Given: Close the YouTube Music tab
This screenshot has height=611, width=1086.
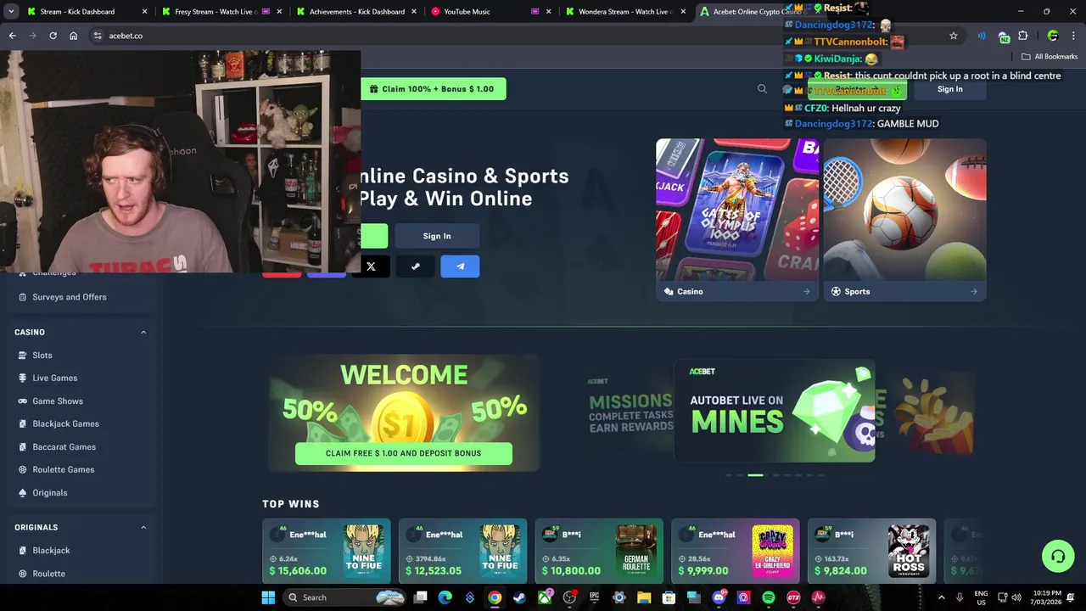Looking at the screenshot, I should pos(549,12).
